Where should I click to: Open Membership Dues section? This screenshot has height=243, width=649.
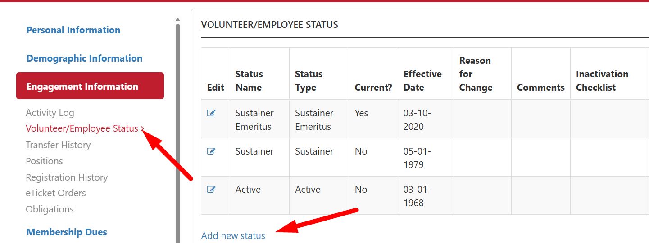(x=67, y=232)
